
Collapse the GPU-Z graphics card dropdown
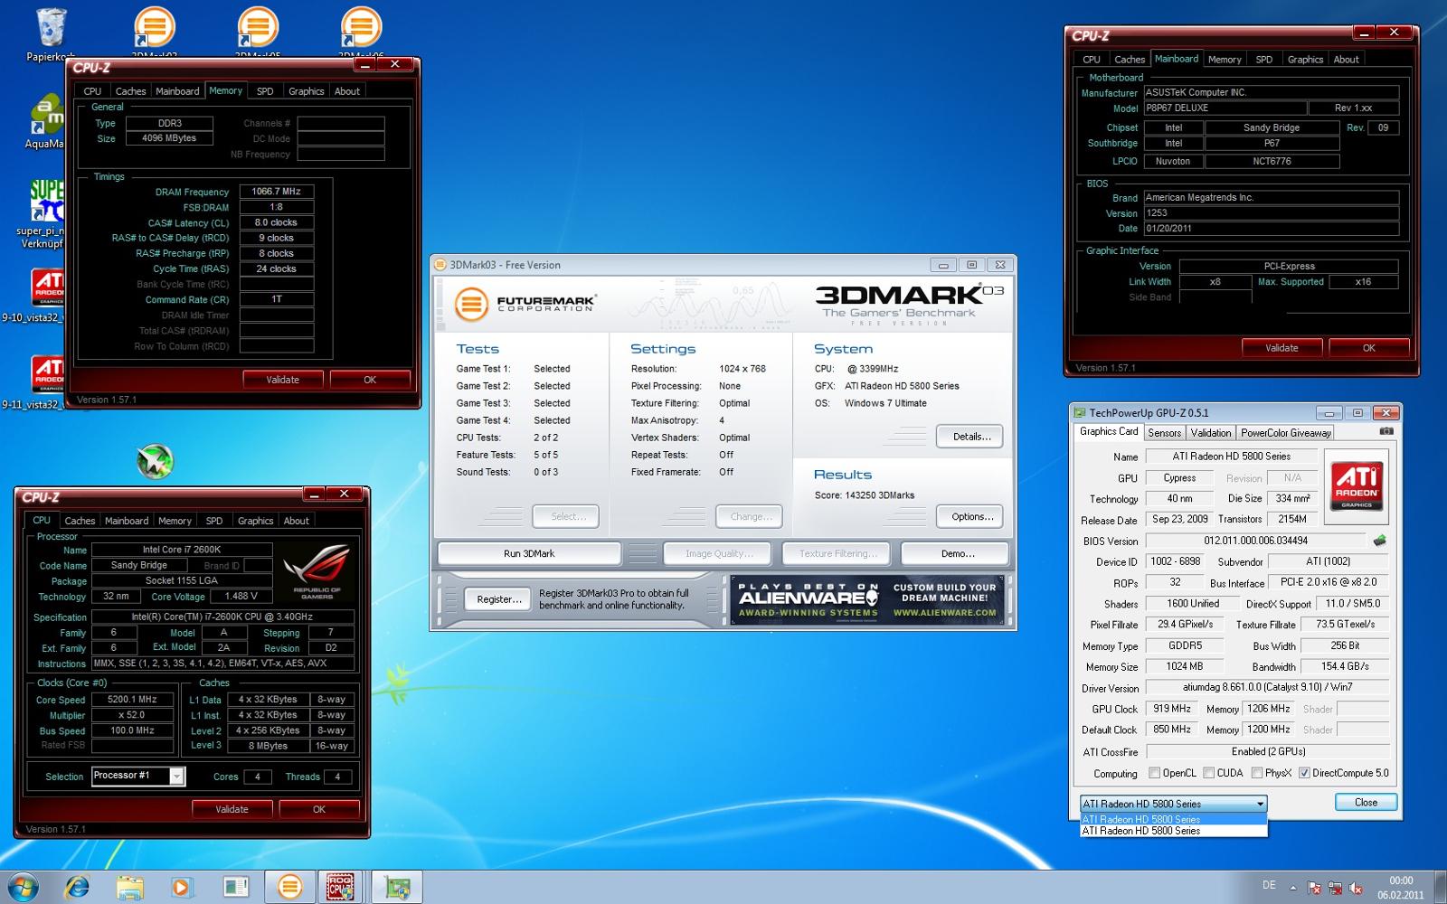click(x=1260, y=804)
